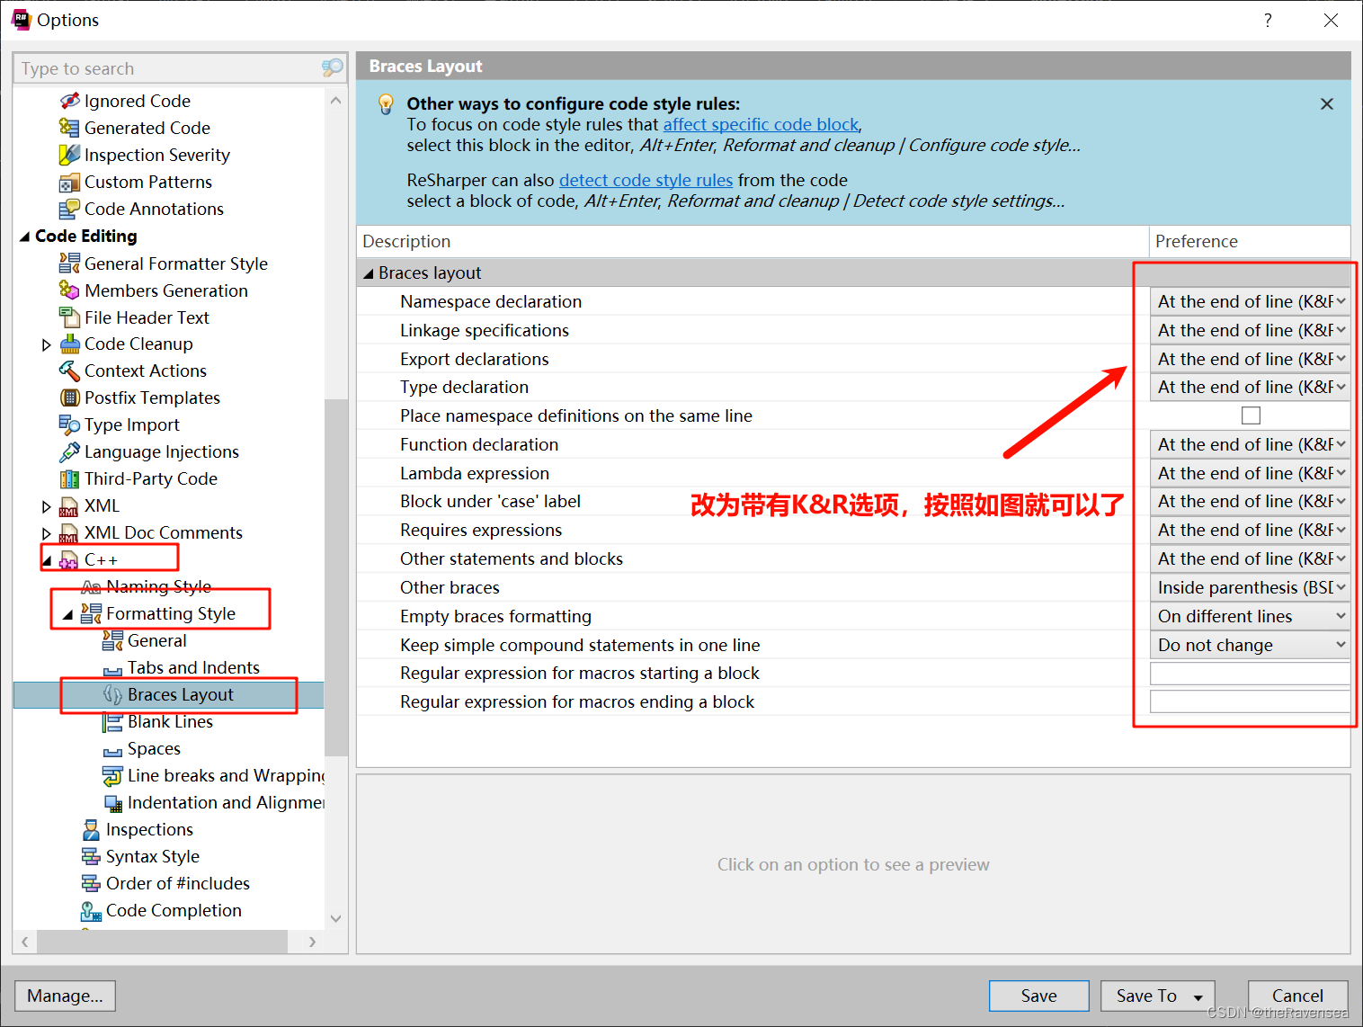The width and height of the screenshot is (1363, 1027).
Task: Click the window help question mark
Action: [1268, 20]
